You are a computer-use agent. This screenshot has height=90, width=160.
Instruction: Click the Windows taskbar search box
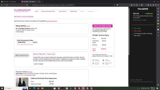pyautogui.click(x=16, y=88)
